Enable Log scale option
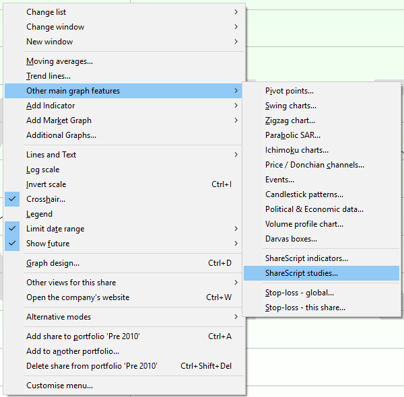 (x=42, y=170)
